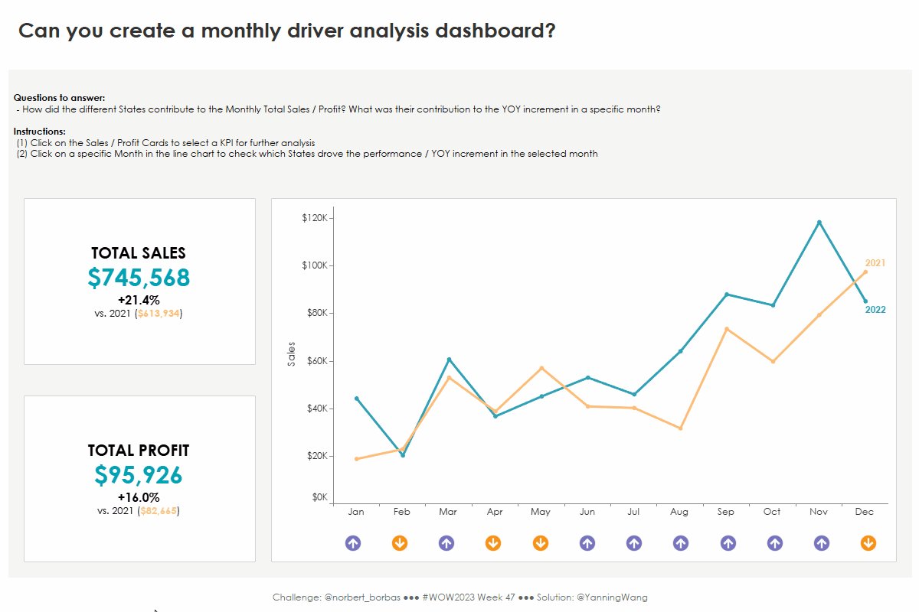Click the purple up arrow under Aug
This screenshot has width=919, height=612.
click(x=681, y=543)
